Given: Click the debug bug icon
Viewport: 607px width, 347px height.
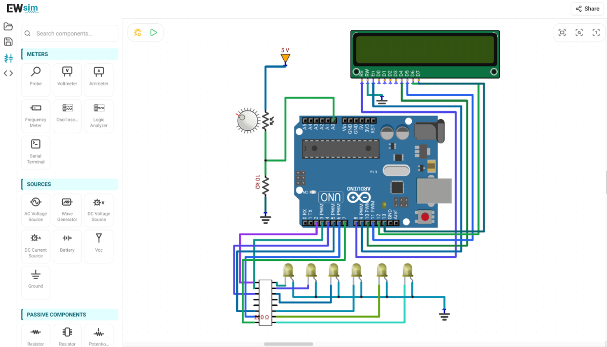Looking at the screenshot, I should tap(138, 32).
